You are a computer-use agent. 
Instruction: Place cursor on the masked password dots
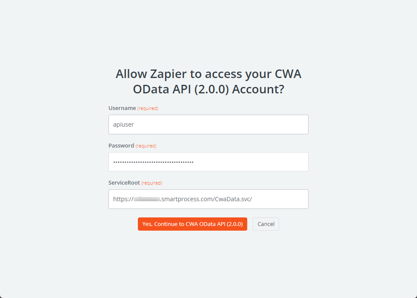pos(153,162)
